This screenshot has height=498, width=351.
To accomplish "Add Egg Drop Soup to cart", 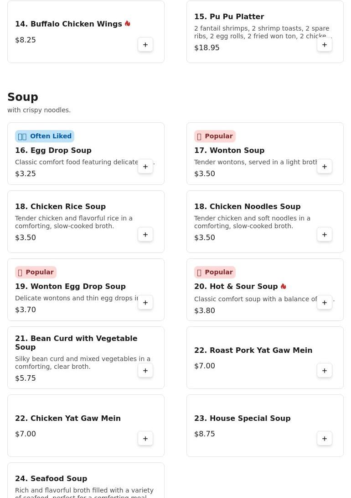I will click(145, 167).
